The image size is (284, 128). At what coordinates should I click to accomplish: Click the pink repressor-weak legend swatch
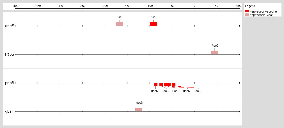[247, 15]
